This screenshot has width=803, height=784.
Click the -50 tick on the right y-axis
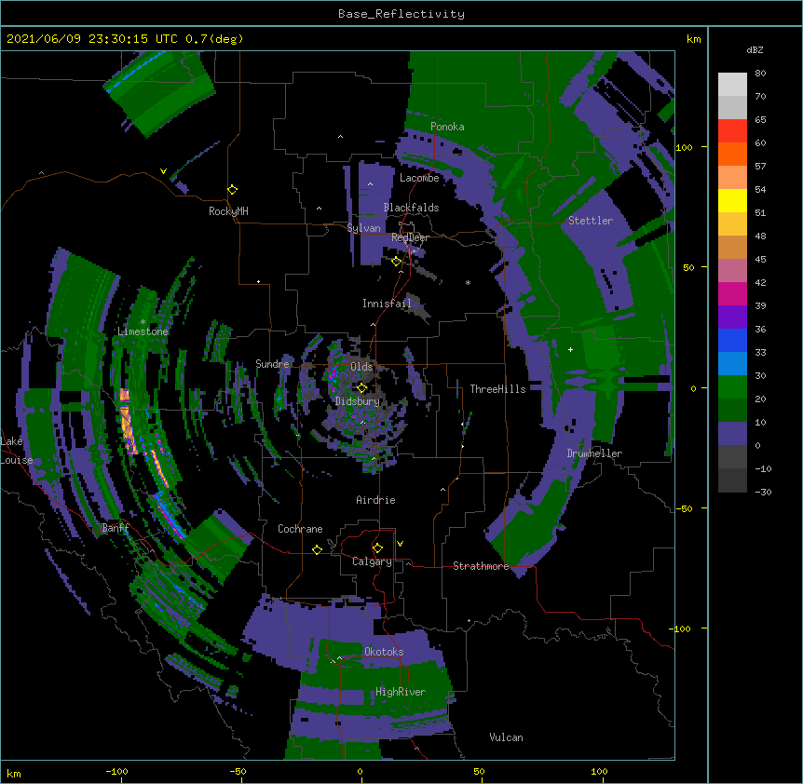(684, 508)
